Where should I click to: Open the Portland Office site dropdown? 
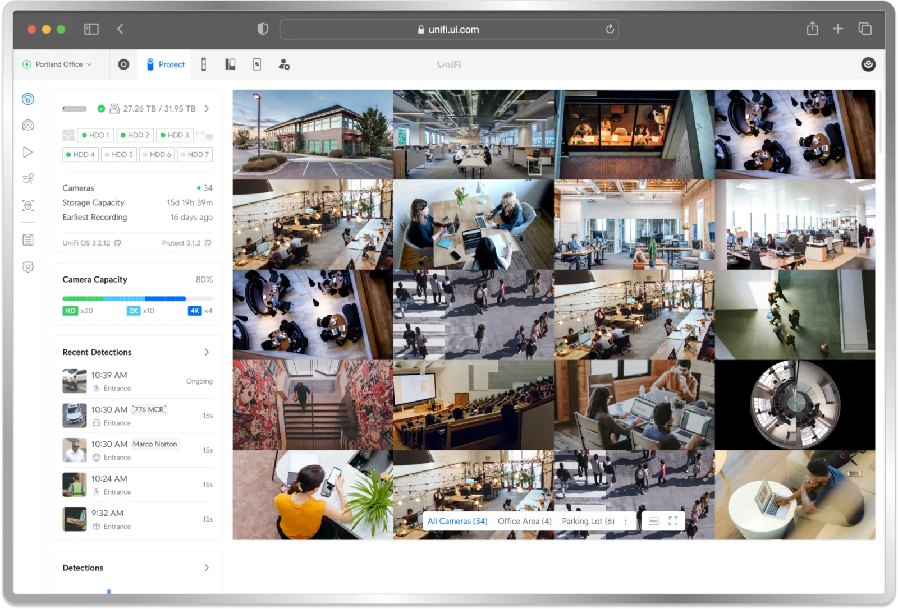coord(57,64)
